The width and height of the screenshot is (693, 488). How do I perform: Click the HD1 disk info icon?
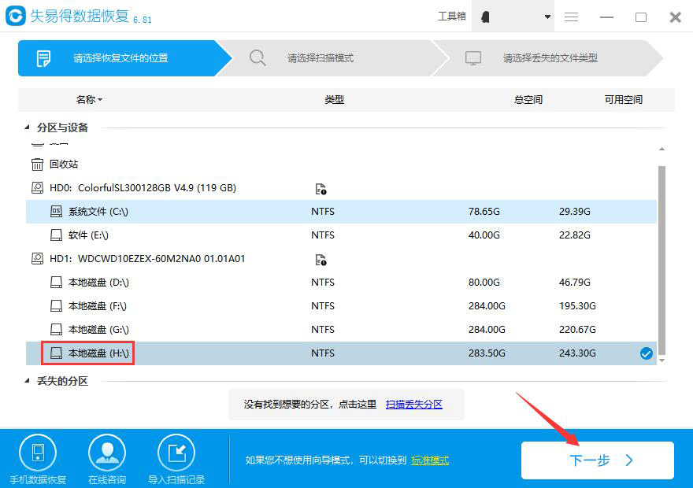click(x=321, y=260)
